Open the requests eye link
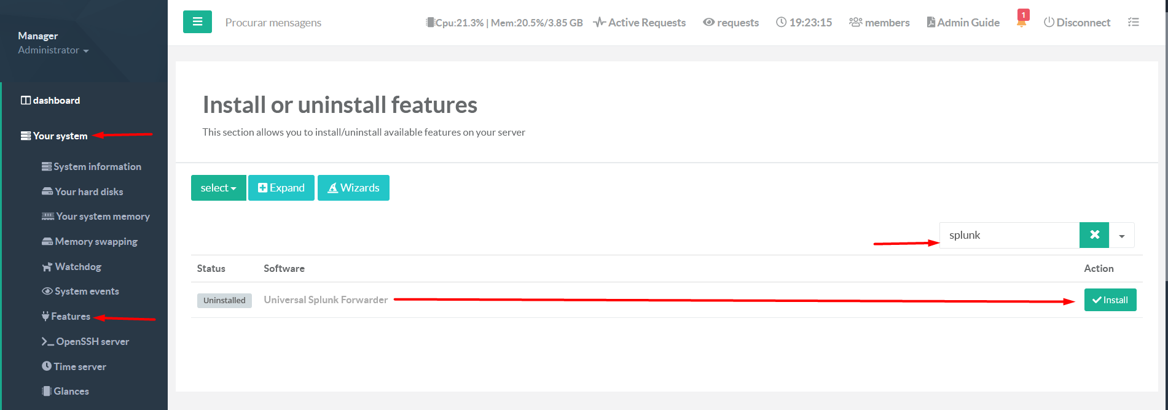Image resolution: width=1168 pixels, height=410 pixels. tap(731, 23)
